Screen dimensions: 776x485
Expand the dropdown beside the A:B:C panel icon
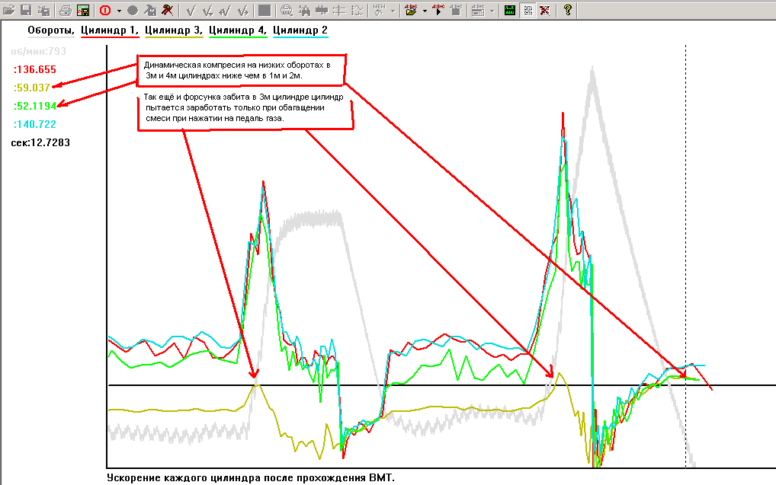coord(492,11)
